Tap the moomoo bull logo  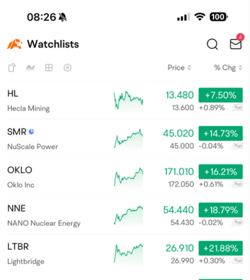pos(15,44)
